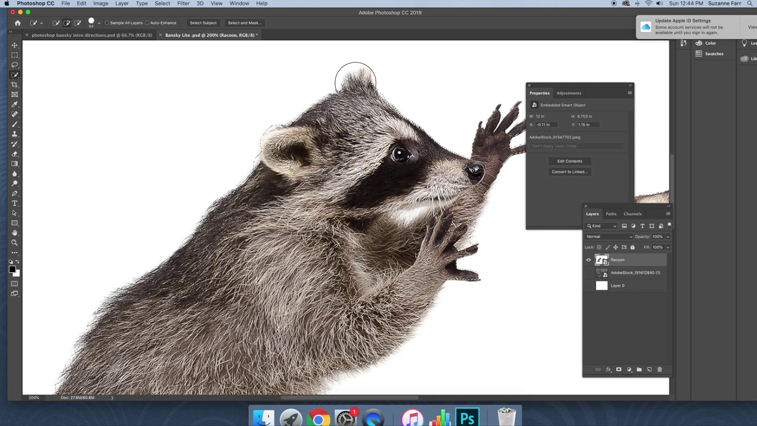Select the Eyedropper tool
Screen dimensions: 757x426
(15, 105)
